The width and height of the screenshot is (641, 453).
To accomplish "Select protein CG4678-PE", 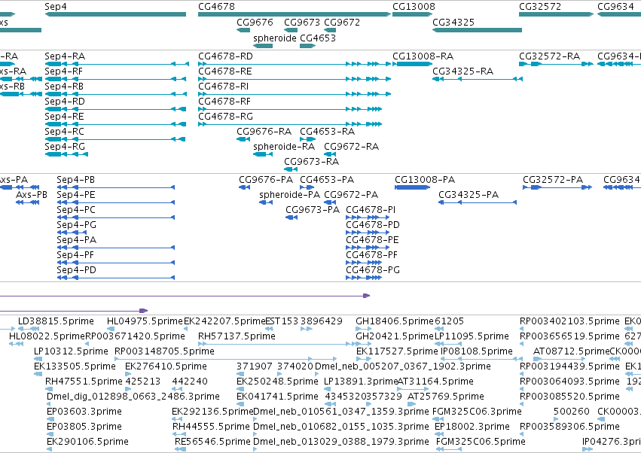I will tap(372, 240).
